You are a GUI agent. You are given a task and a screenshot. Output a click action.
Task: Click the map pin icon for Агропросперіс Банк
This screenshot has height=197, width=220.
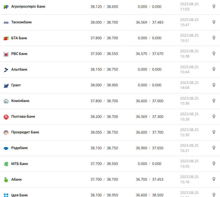(x=214, y=6)
